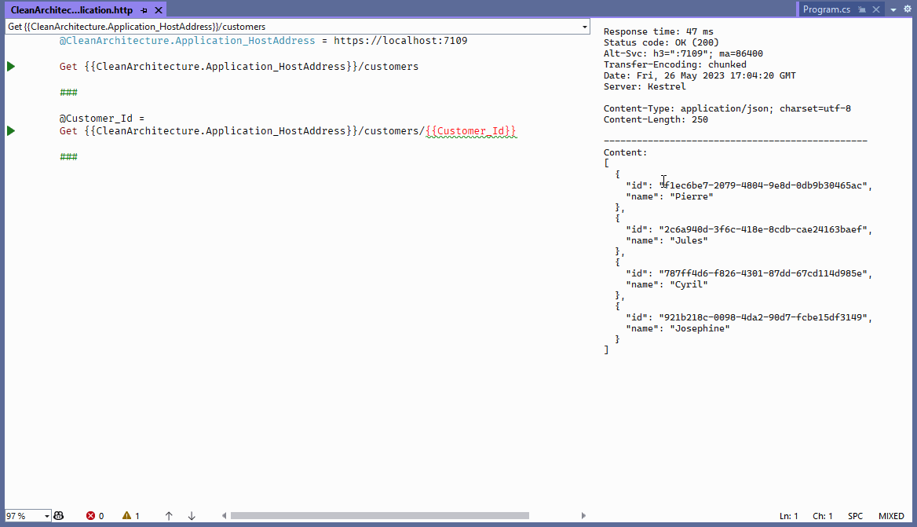This screenshot has height=527, width=917.
Task: Click the debug icon beside the zoom selector
Action: click(58, 516)
